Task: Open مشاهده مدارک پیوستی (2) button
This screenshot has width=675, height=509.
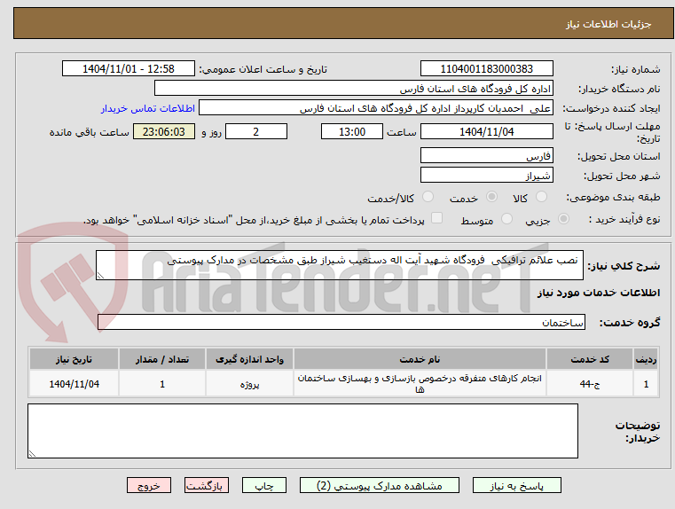Action: tap(380, 485)
